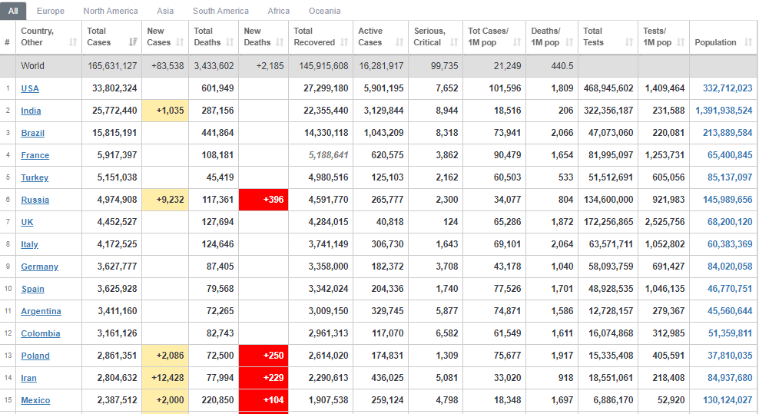
Task: Select Mexico new cases +2,000 cell
Action: pyautogui.click(x=165, y=400)
